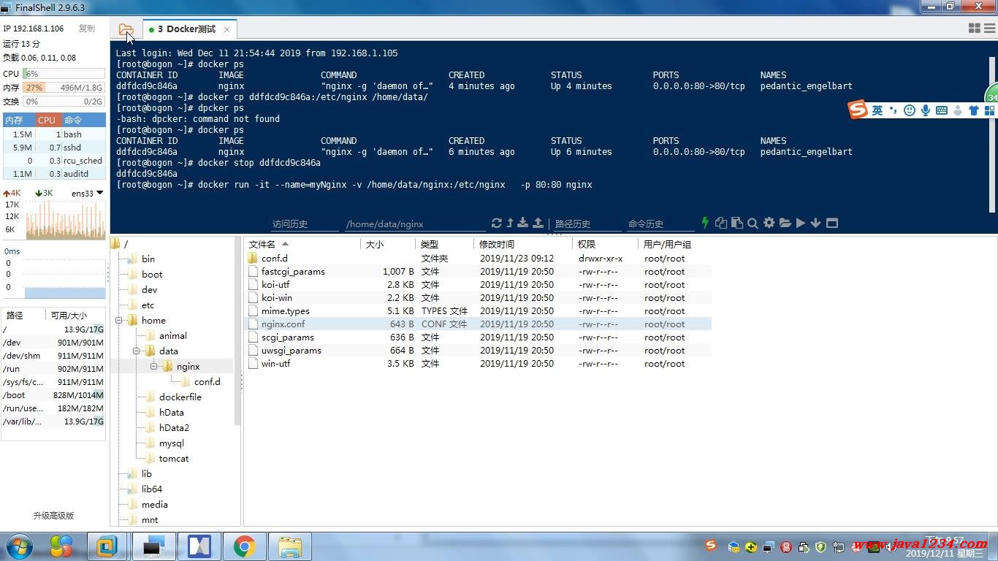998x561 pixels.
Task: Open the grid layout view icon
Action: tap(974, 28)
